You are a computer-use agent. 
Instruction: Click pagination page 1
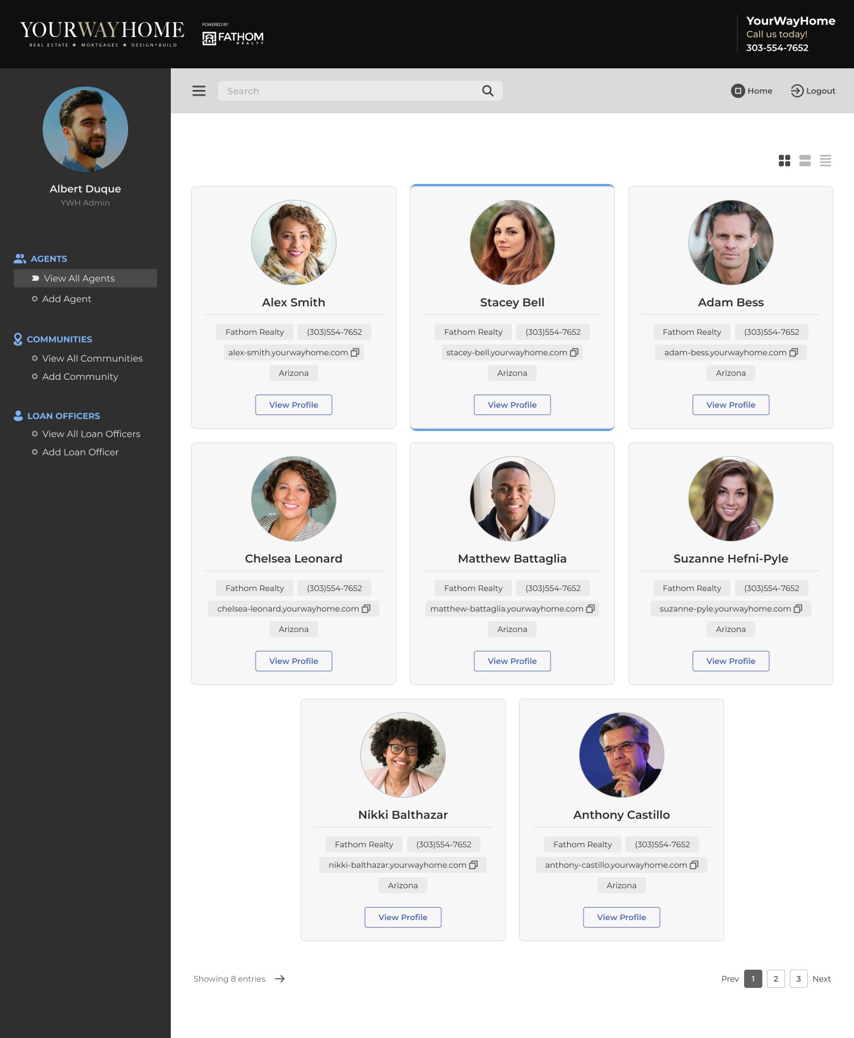[x=753, y=979]
